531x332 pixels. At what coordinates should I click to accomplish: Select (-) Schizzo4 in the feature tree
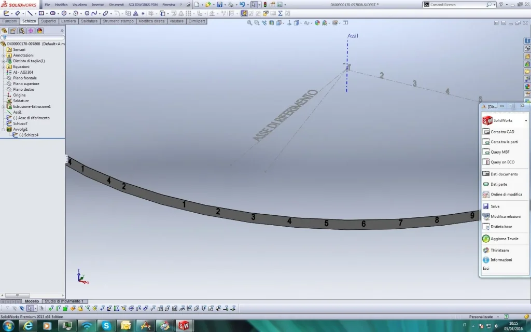(x=29, y=135)
